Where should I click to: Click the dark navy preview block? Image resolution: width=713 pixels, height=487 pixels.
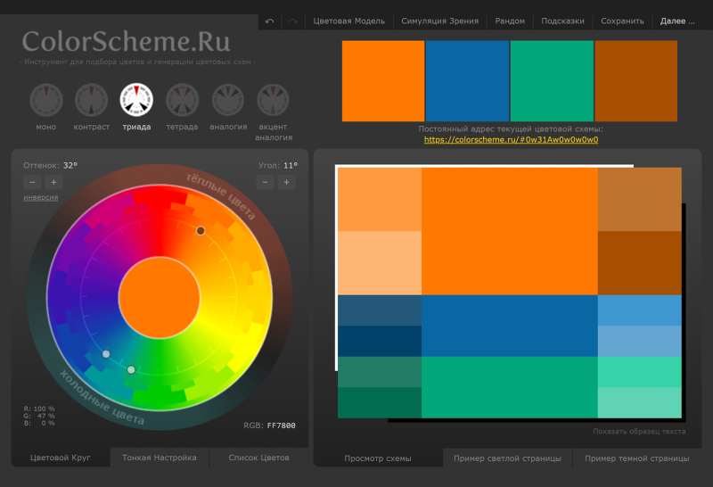point(380,342)
